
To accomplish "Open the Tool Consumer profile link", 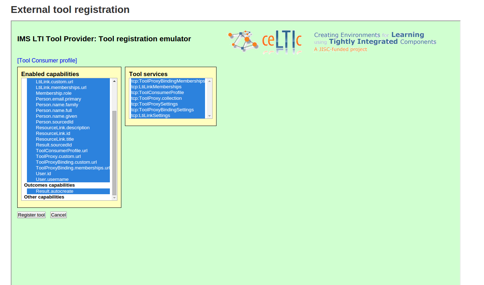I will click(x=47, y=60).
